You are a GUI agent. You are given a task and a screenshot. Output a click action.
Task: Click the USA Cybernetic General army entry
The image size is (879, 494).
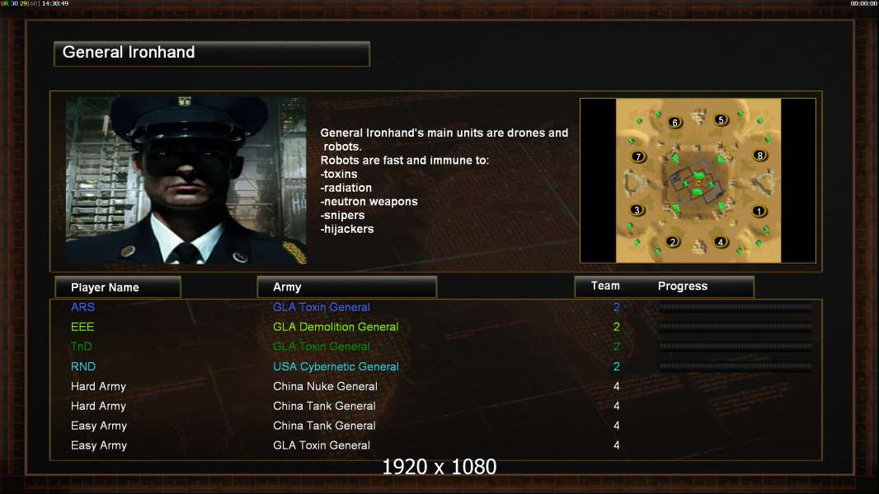(336, 366)
